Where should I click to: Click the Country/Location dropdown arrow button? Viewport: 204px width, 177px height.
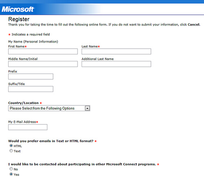[87, 108]
